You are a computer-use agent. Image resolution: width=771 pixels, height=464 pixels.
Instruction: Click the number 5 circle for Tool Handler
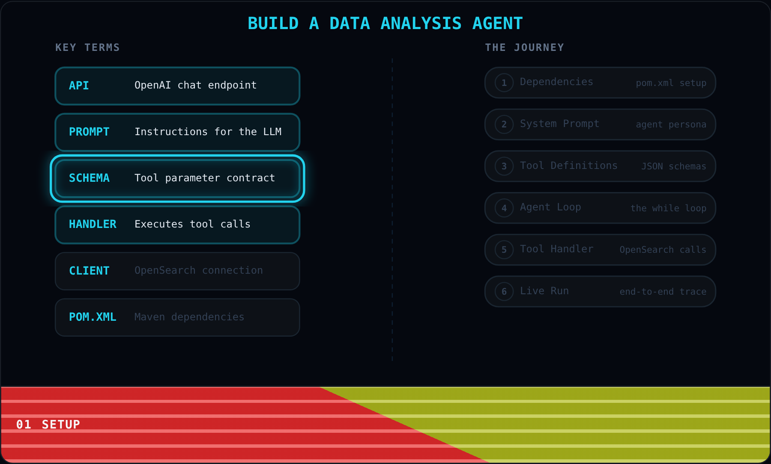click(504, 250)
